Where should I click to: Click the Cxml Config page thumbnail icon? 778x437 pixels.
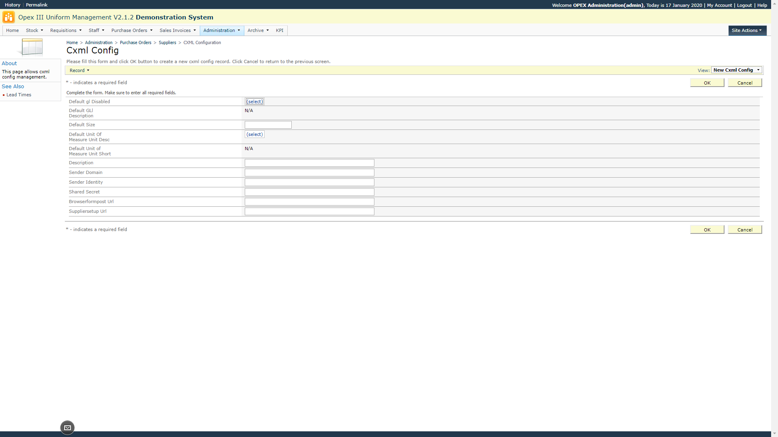[x=32, y=47]
